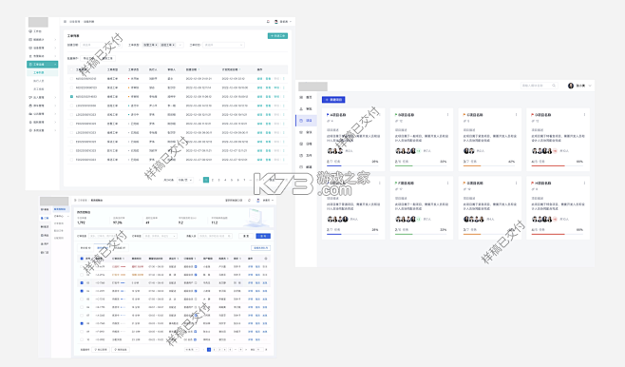Go to page 2 in order table pagination
The width and height of the screenshot is (625, 367).
[x=215, y=350]
